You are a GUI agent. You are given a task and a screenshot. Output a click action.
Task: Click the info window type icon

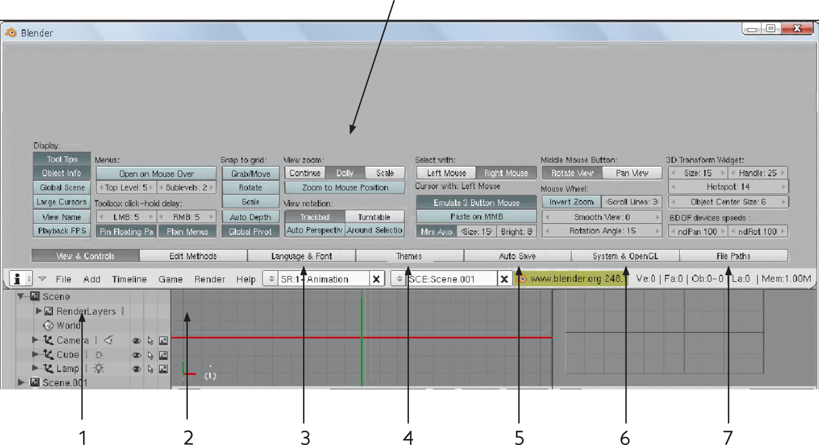[17, 278]
